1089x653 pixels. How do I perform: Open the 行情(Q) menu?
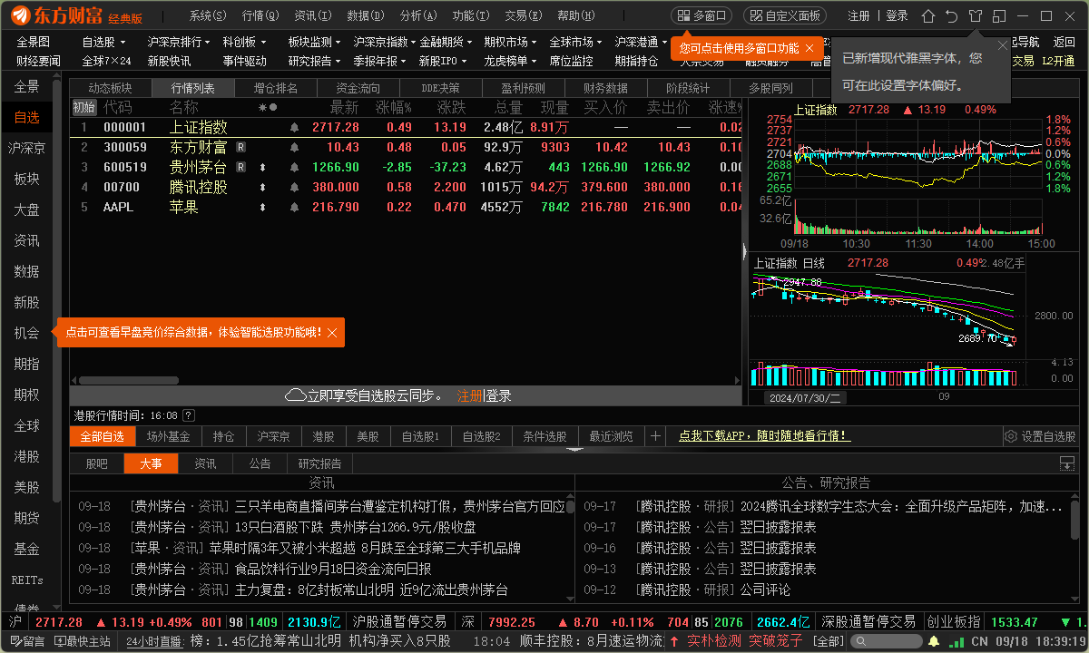coord(261,16)
